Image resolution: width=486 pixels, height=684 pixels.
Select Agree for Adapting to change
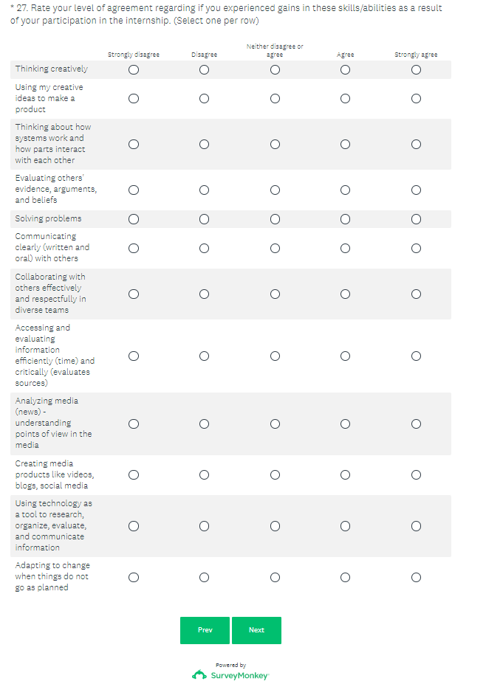coord(345,577)
